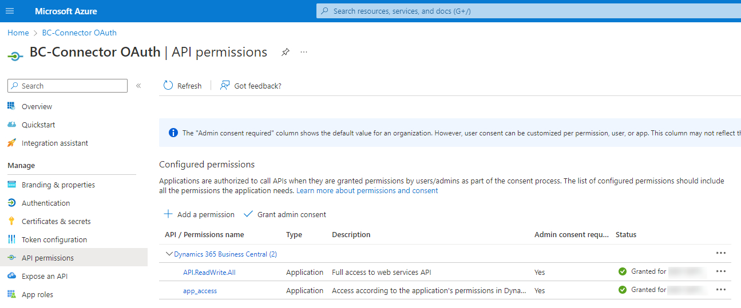Click the Refresh button label
Image resolution: width=741 pixels, height=308 pixels.
[189, 86]
